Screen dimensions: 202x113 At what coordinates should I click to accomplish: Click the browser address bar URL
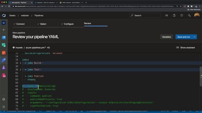click(x=94, y=6)
